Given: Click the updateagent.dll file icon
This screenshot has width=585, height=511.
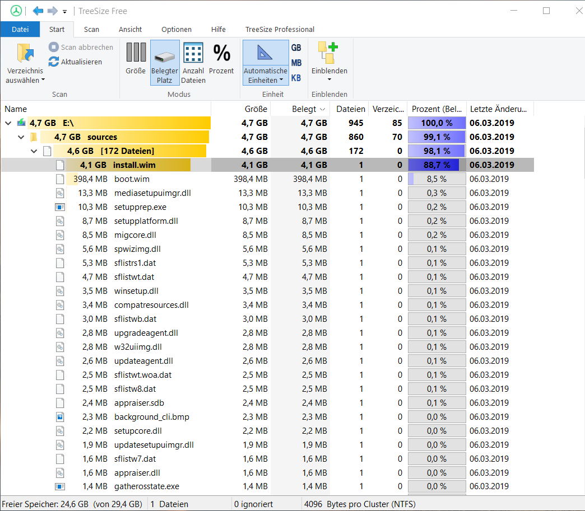Looking at the screenshot, I should [x=60, y=361].
